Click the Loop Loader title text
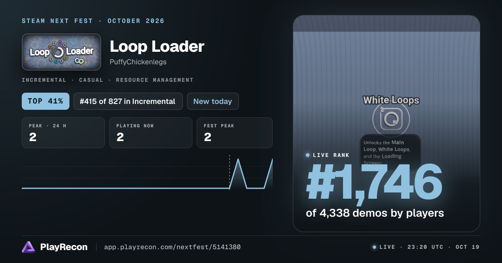The image size is (502, 263). (157, 46)
